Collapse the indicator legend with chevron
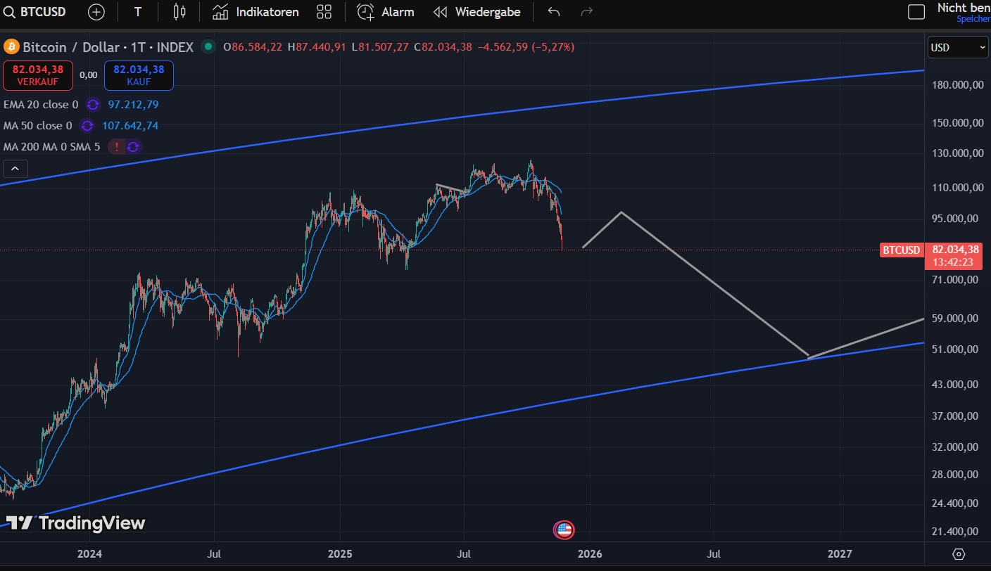 click(x=15, y=169)
